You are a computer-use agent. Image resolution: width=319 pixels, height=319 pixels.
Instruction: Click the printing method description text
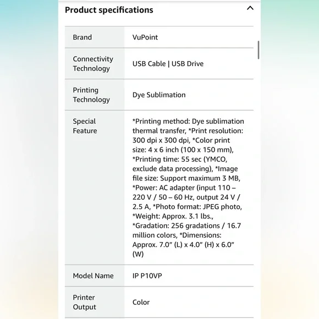click(188, 126)
